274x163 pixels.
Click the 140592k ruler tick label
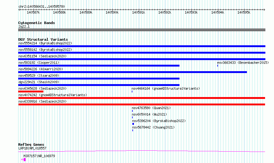click(x=165, y=12)
